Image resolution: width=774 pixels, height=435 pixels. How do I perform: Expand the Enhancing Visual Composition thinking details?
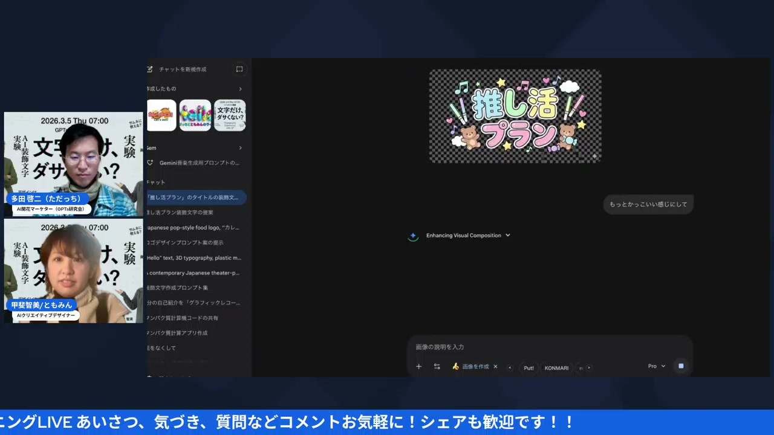click(507, 236)
